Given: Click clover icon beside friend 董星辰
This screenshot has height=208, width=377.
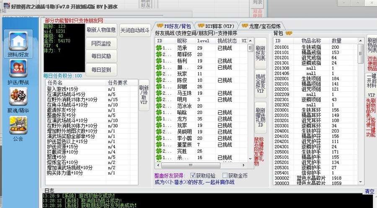Looking at the screenshot, I should 159,145.
